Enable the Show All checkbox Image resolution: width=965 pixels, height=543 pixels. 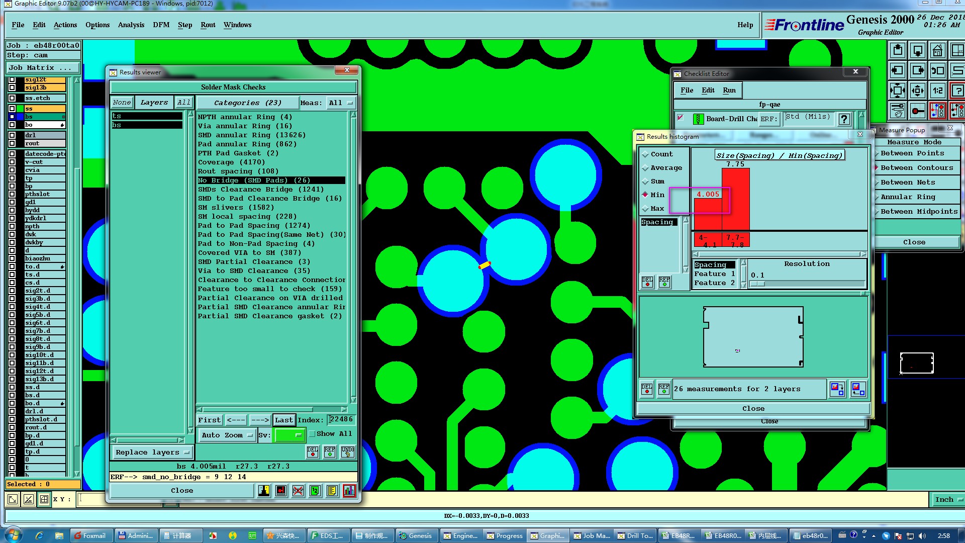(312, 434)
